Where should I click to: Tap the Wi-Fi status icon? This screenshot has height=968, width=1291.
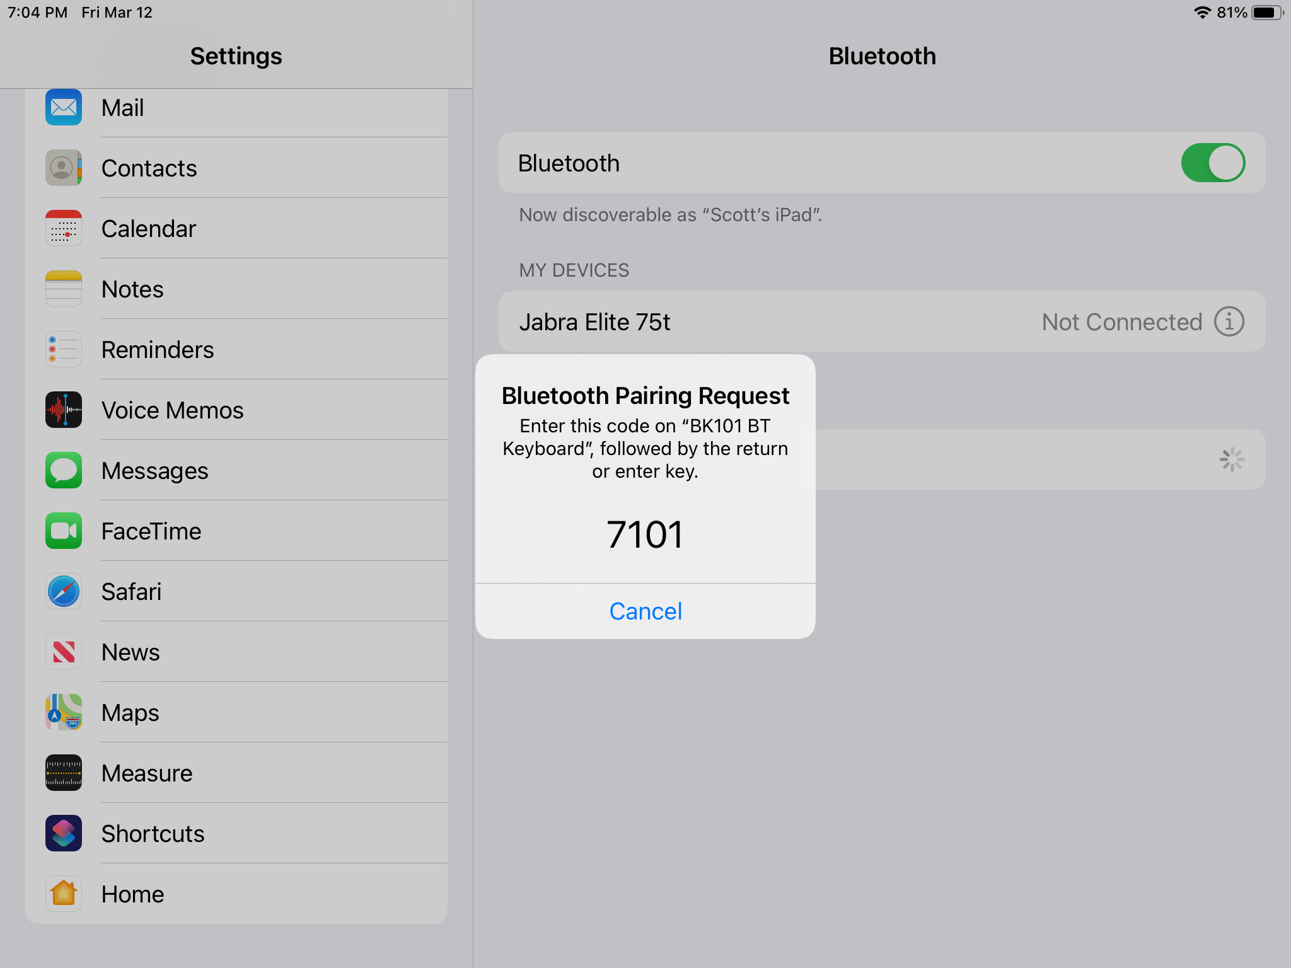click(x=1204, y=11)
